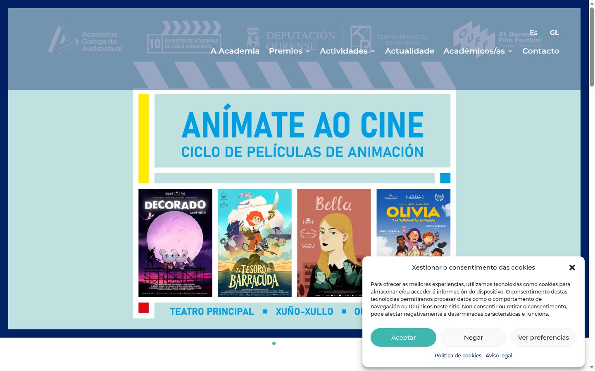Open the Premios menu item
Screen dimensions: 595x371
coord(286,51)
